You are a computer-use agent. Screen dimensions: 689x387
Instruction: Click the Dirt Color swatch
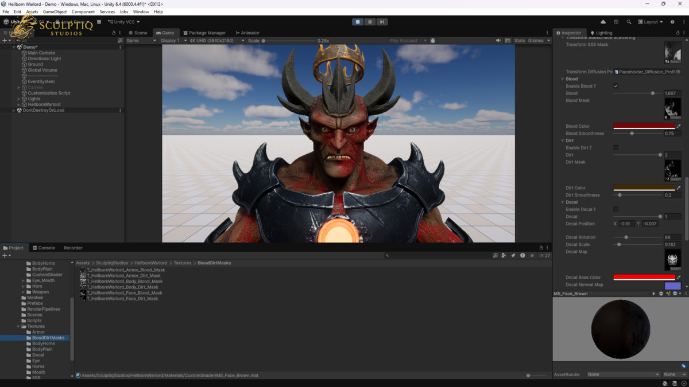coord(644,188)
